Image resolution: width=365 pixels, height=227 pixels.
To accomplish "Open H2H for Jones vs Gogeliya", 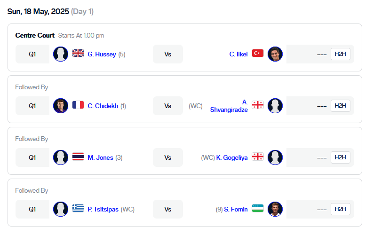I will click(x=341, y=157).
